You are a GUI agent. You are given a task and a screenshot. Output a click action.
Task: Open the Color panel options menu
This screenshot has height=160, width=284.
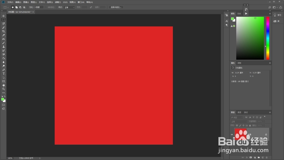click(x=270, y=14)
